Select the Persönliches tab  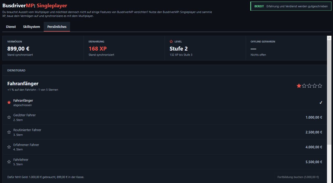(x=57, y=27)
